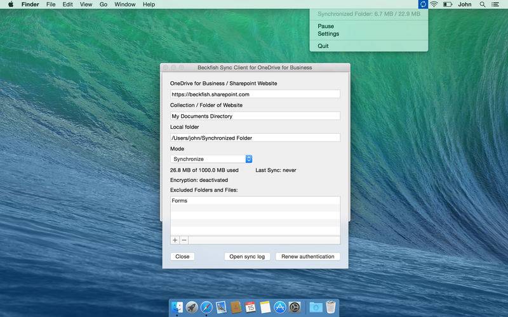The width and height of the screenshot is (508, 317).
Task: Open the Window menu
Action: tap(124, 4)
